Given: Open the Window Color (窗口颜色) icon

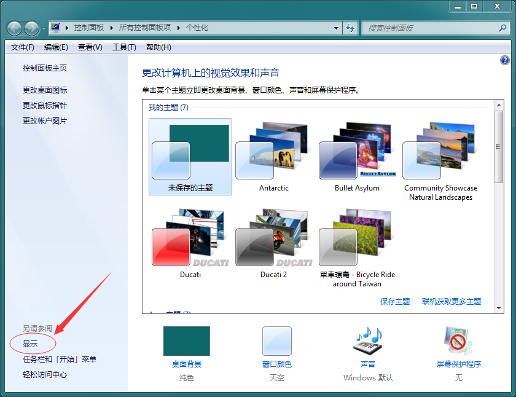Looking at the screenshot, I should pyautogui.click(x=276, y=341).
